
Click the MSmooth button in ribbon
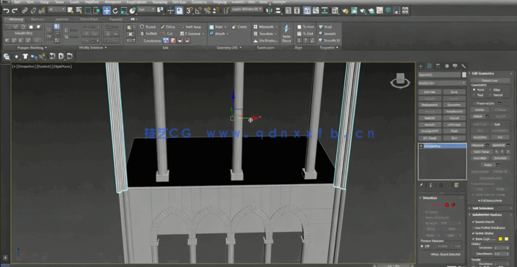(264, 26)
